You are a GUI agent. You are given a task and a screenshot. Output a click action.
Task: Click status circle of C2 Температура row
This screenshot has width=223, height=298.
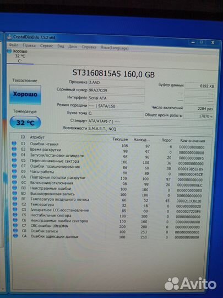pos(15,204)
